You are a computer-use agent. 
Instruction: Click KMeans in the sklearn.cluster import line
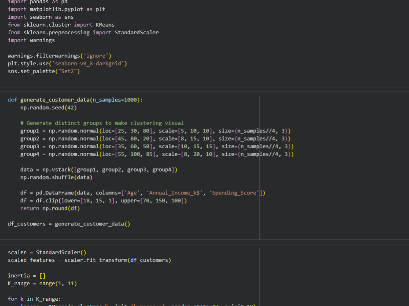tap(105, 25)
